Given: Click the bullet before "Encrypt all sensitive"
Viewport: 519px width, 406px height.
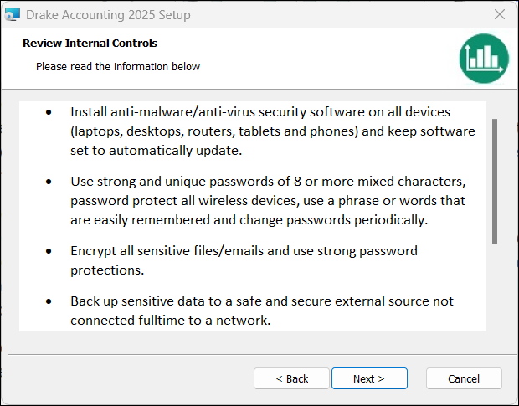Looking at the screenshot, I should point(49,250).
